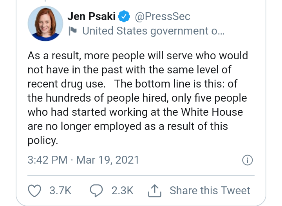The image size is (282, 206).
Task: Select the Share this Tweet link
Action: point(210,191)
